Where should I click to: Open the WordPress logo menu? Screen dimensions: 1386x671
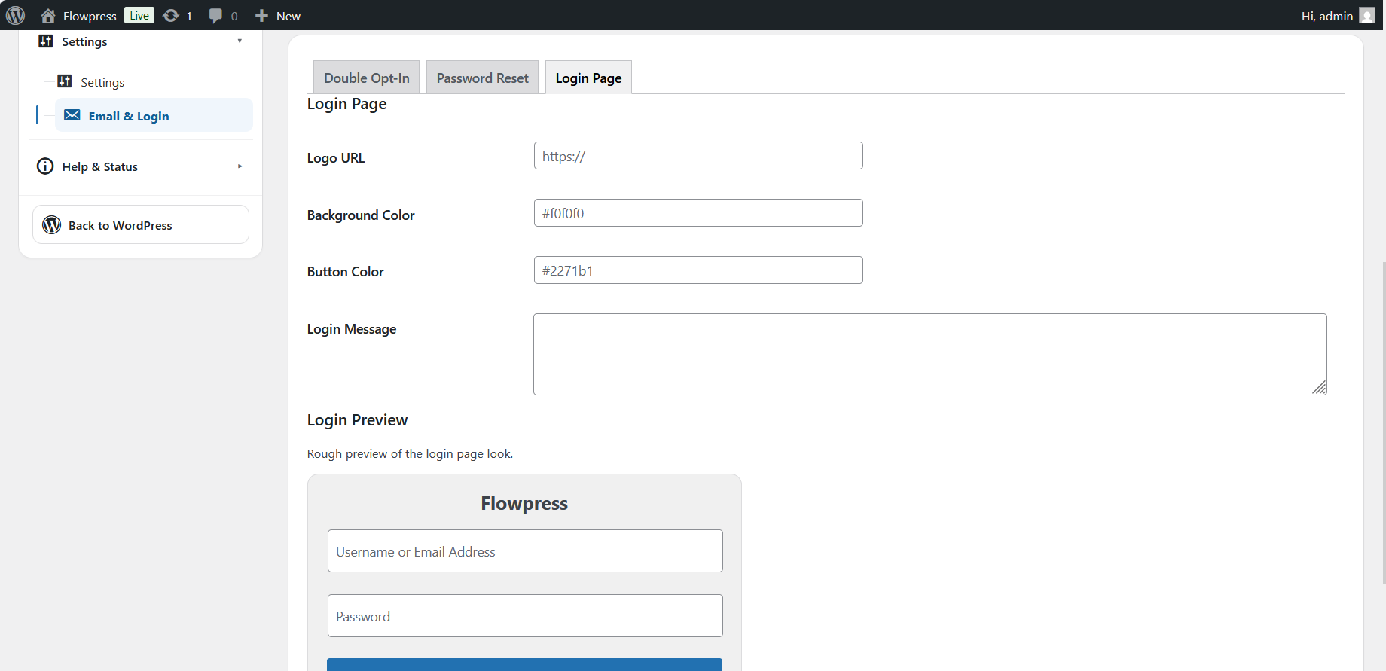point(15,15)
